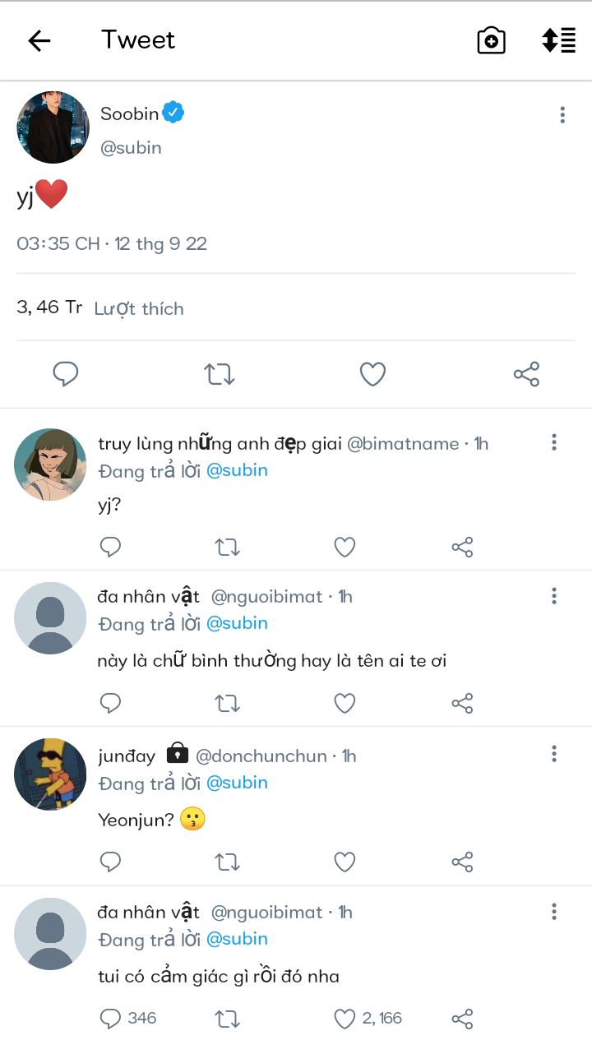Open @bimatname's profile handle
The height and width of the screenshot is (1040, 592).
tap(403, 444)
